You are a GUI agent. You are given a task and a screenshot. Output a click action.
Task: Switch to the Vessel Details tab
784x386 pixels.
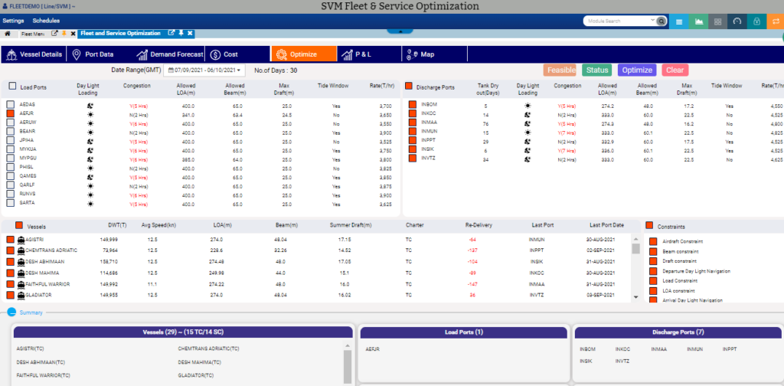[34, 54]
